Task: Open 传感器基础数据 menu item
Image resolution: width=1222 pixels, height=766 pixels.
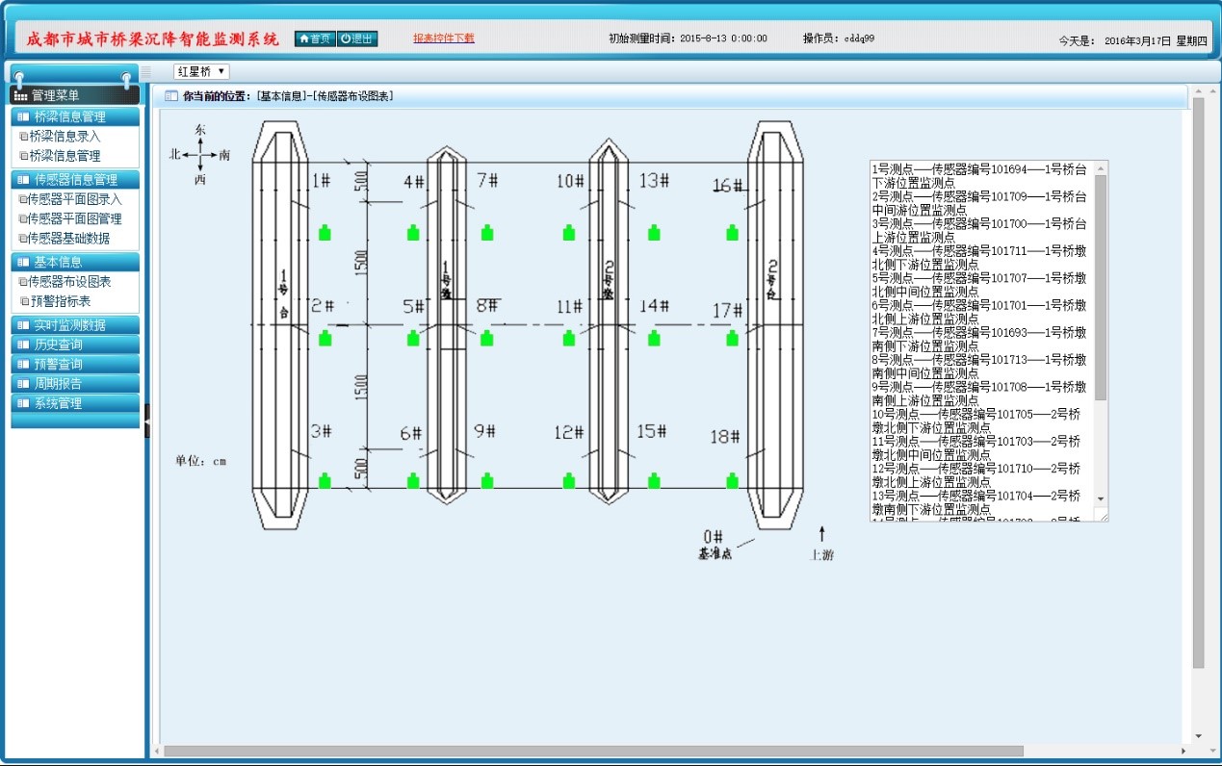Action: click(x=67, y=239)
